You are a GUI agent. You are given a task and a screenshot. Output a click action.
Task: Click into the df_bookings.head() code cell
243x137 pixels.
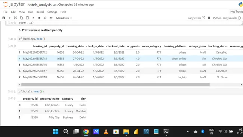click(x=130, y=39)
